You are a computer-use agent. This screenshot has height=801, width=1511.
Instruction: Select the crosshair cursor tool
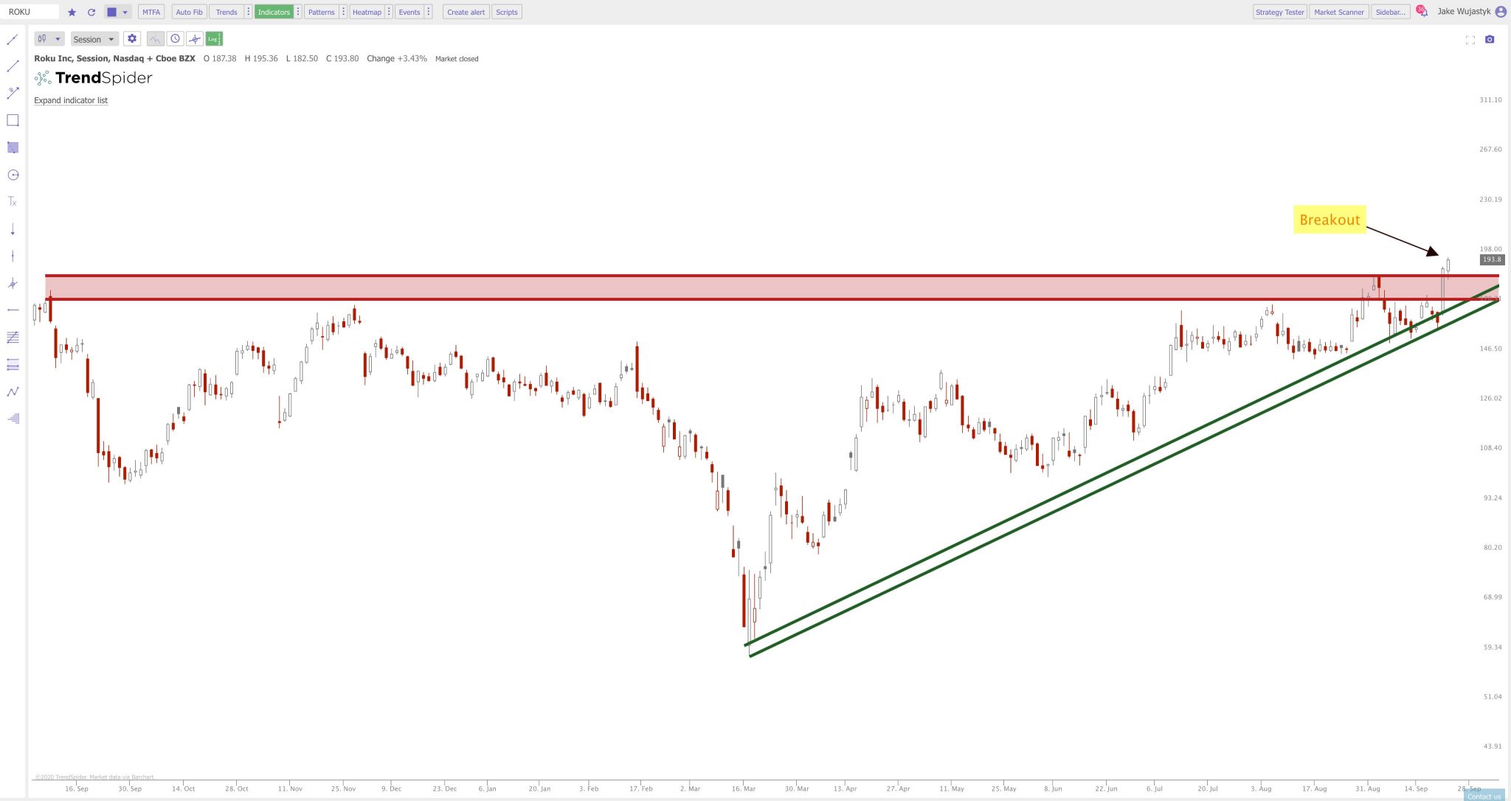[195, 38]
